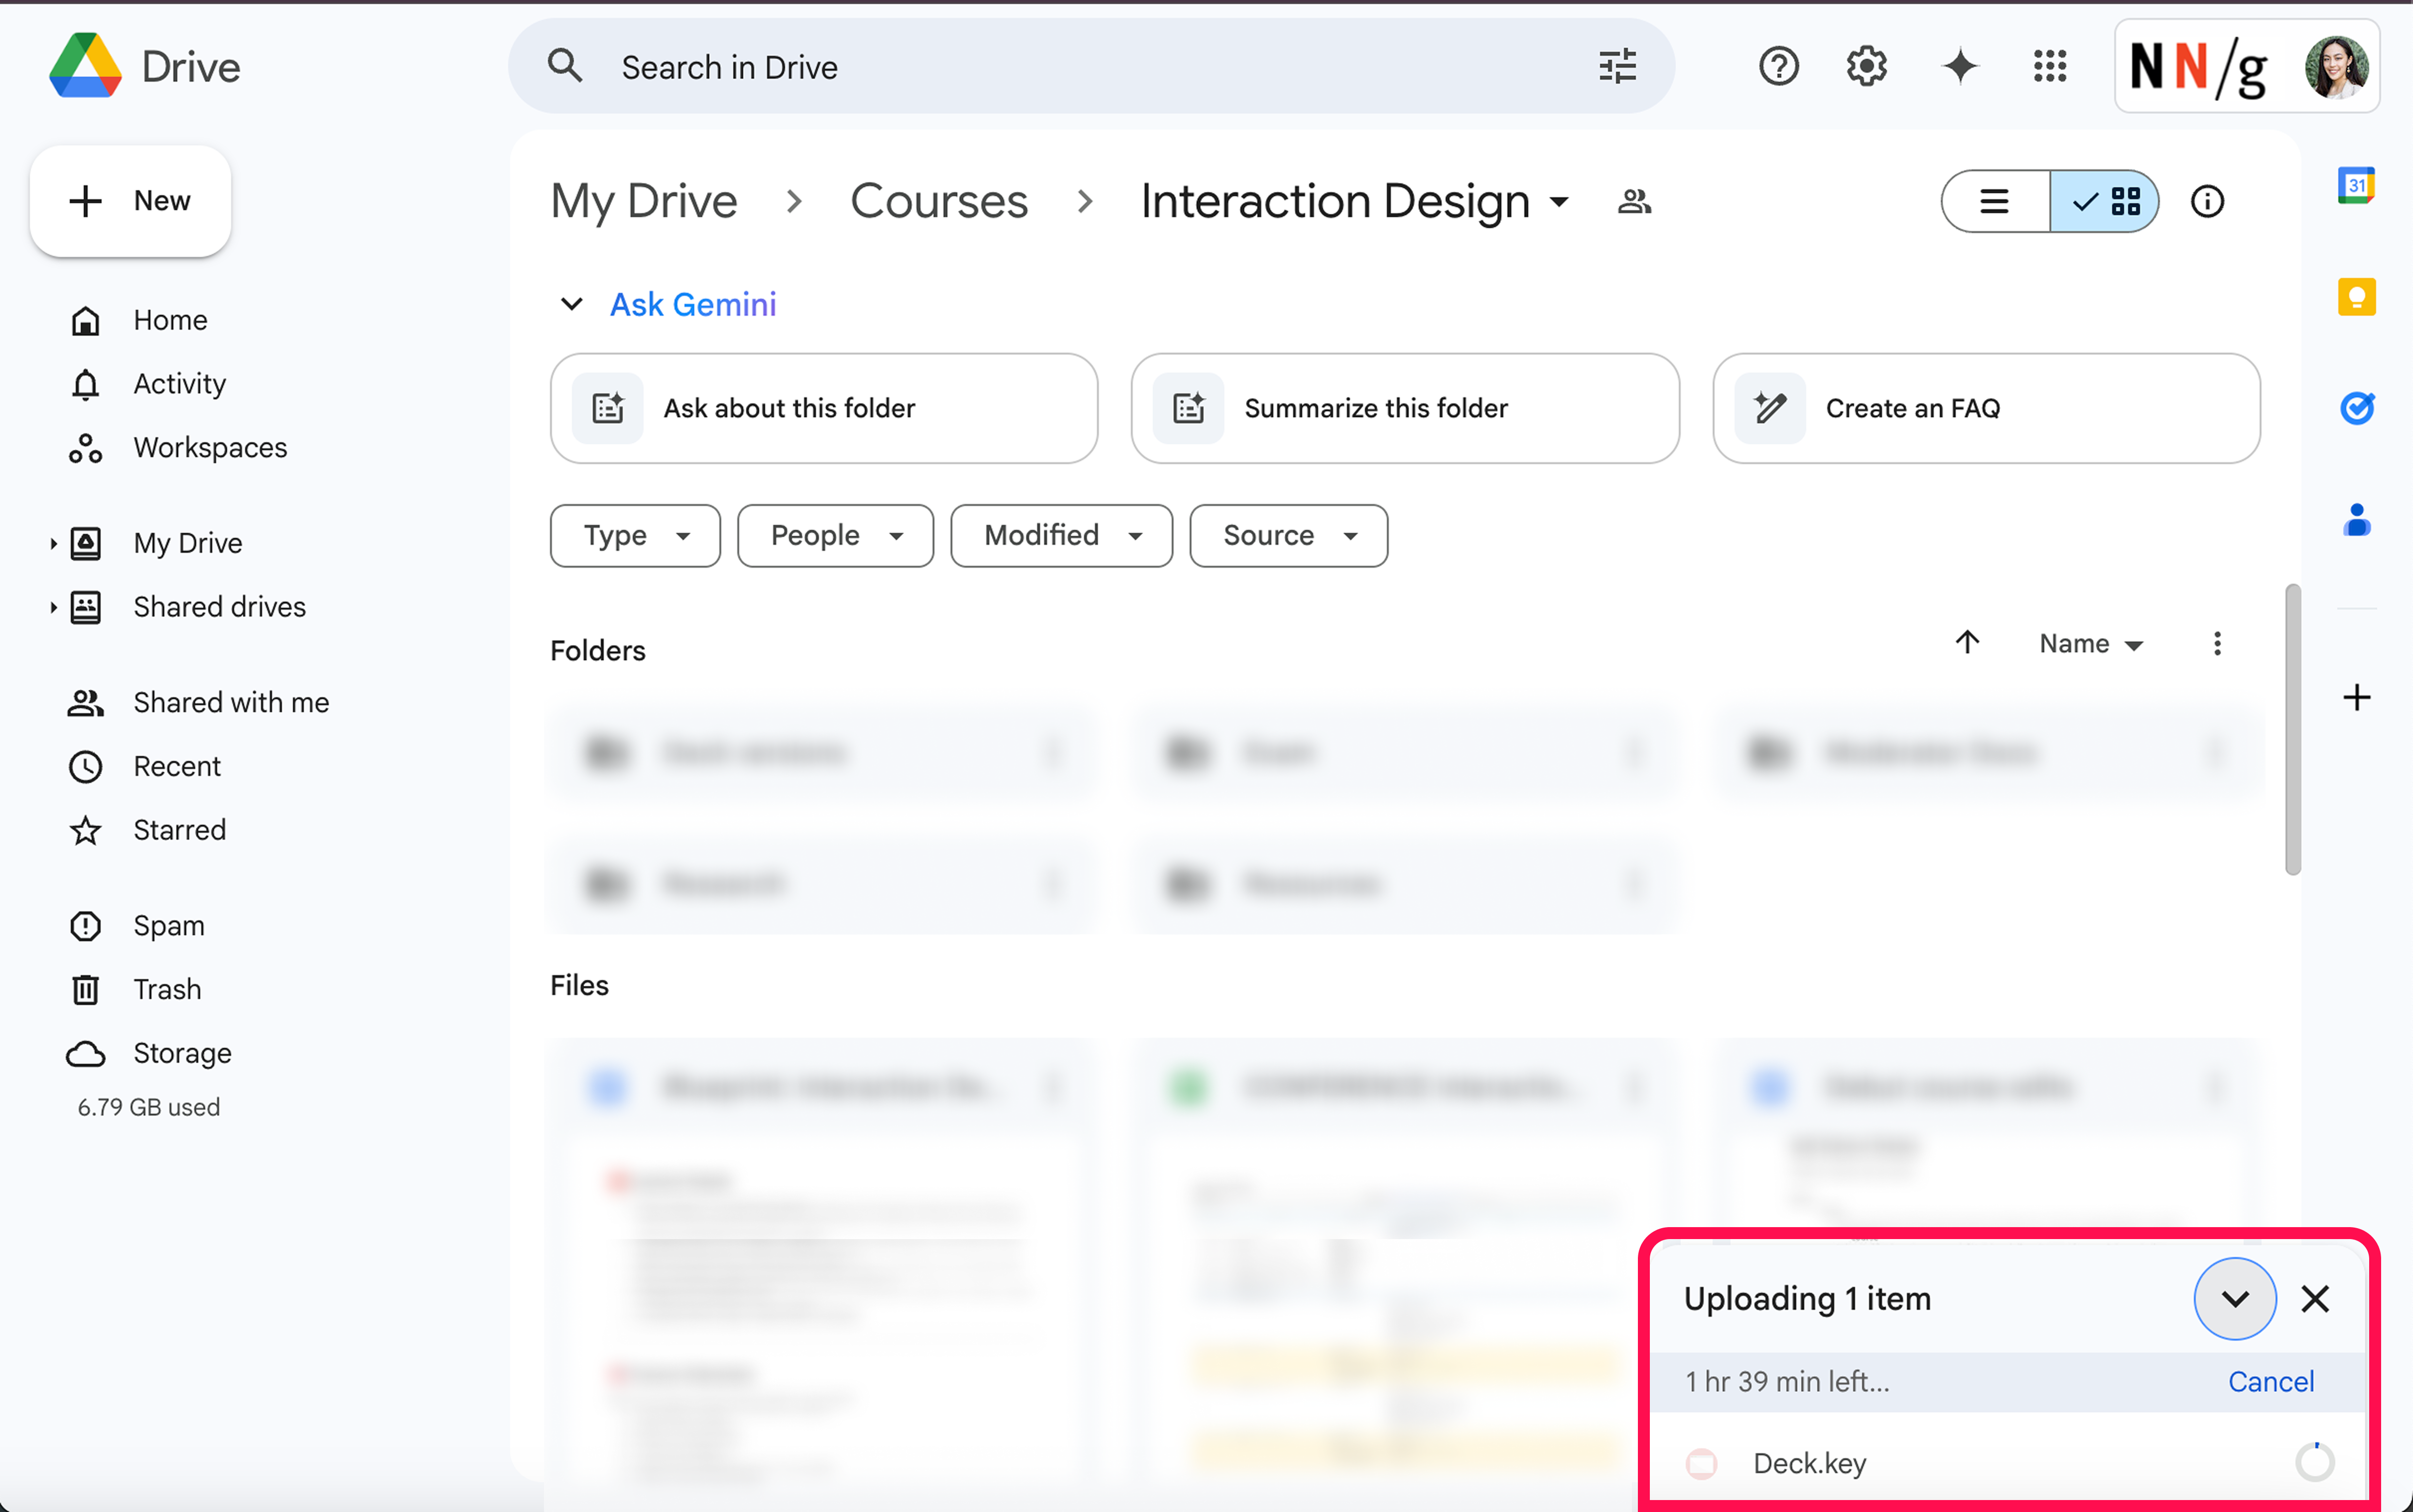Cancel the Deck.key upload
The image size is (2413, 1512).
click(x=2270, y=1381)
